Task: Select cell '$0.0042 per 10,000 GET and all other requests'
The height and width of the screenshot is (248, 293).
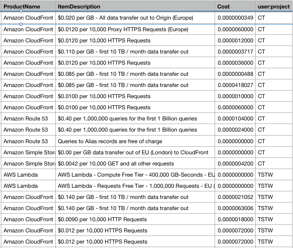Action: tap(135, 164)
